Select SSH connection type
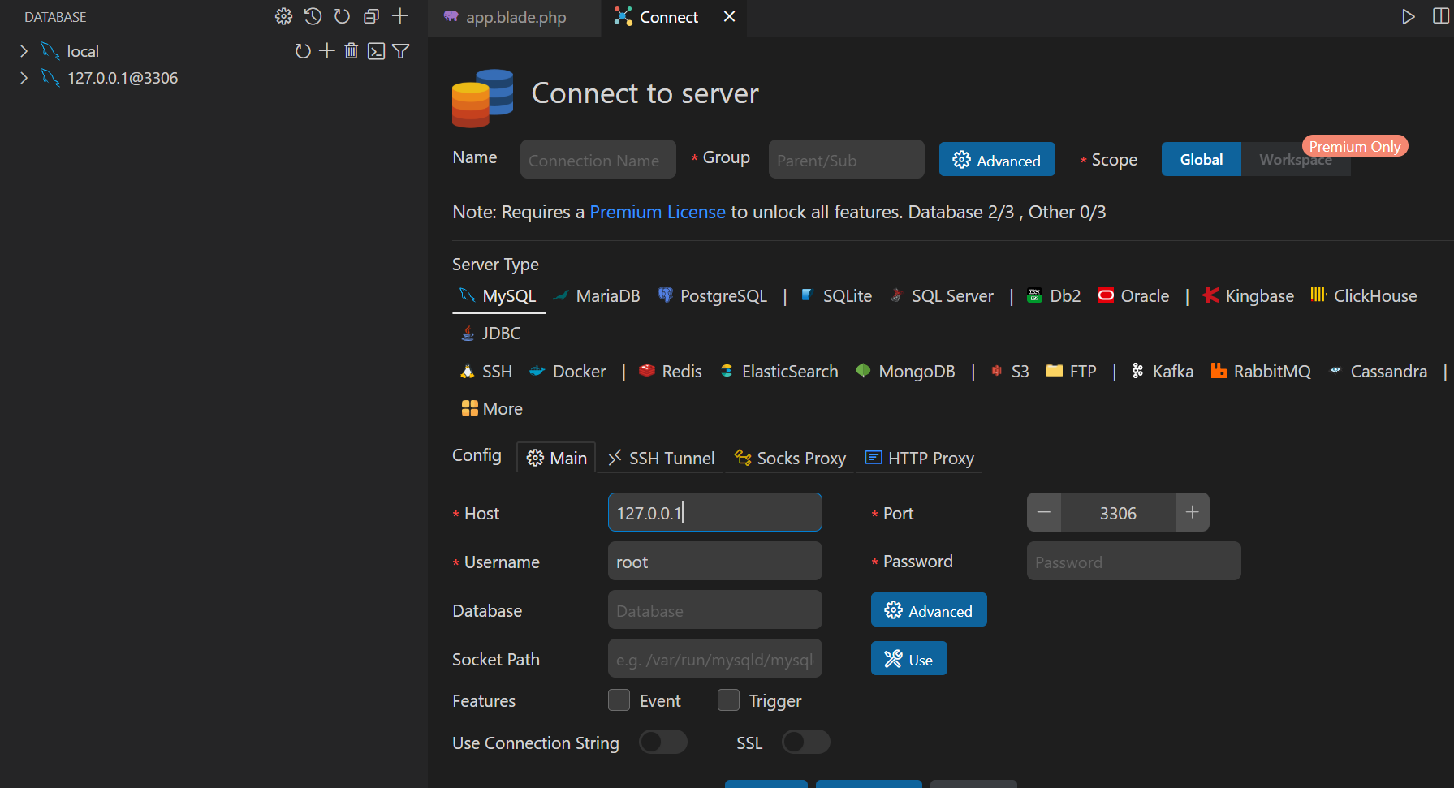Viewport: 1454px width, 788px height. [486, 372]
